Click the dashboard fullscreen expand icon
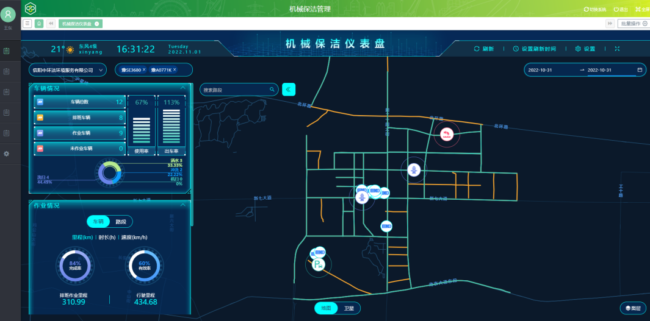 [617, 49]
